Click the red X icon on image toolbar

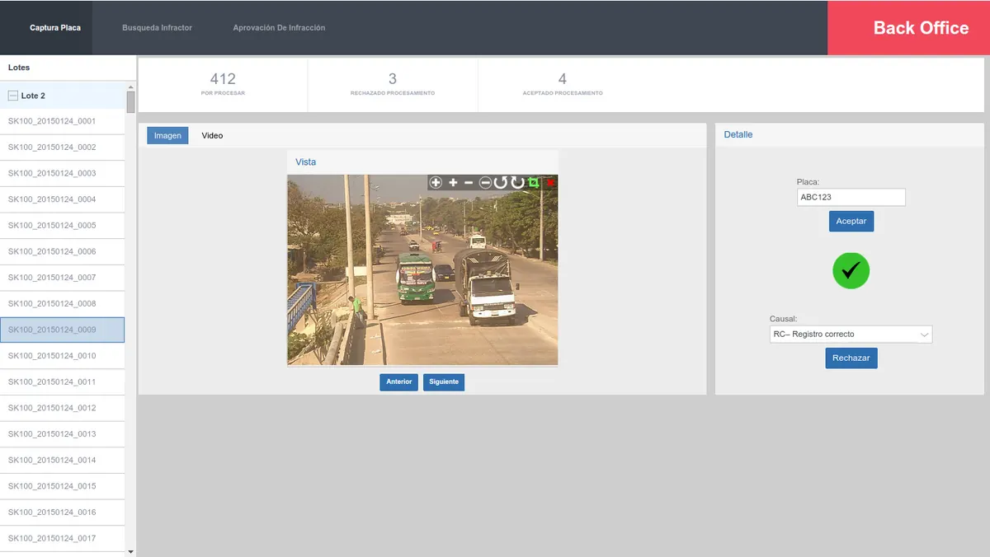click(550, 182)
